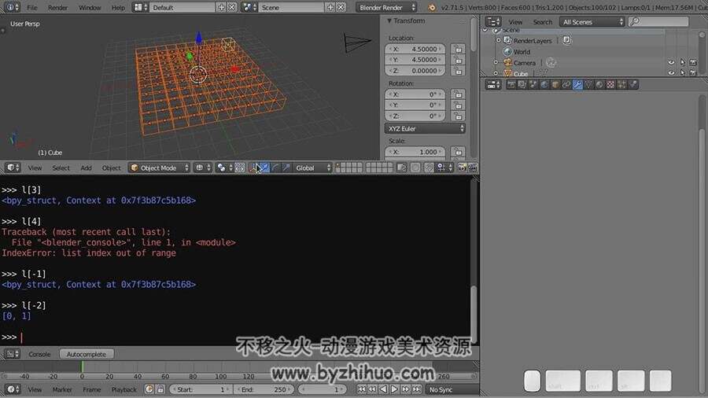Open the File menu
This screenshot has width=708, height=398.
click(32, 8)
